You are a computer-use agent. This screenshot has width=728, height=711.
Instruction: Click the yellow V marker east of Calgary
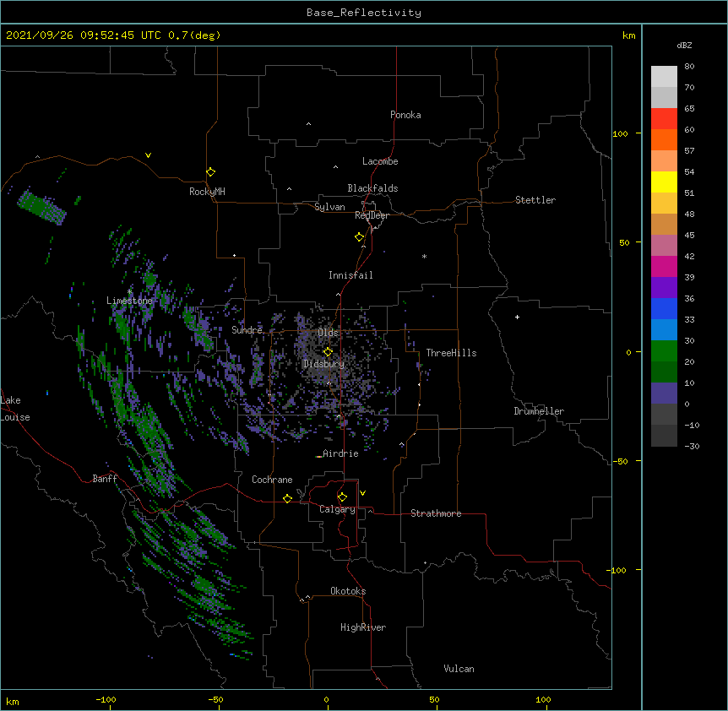pos(362,493)
